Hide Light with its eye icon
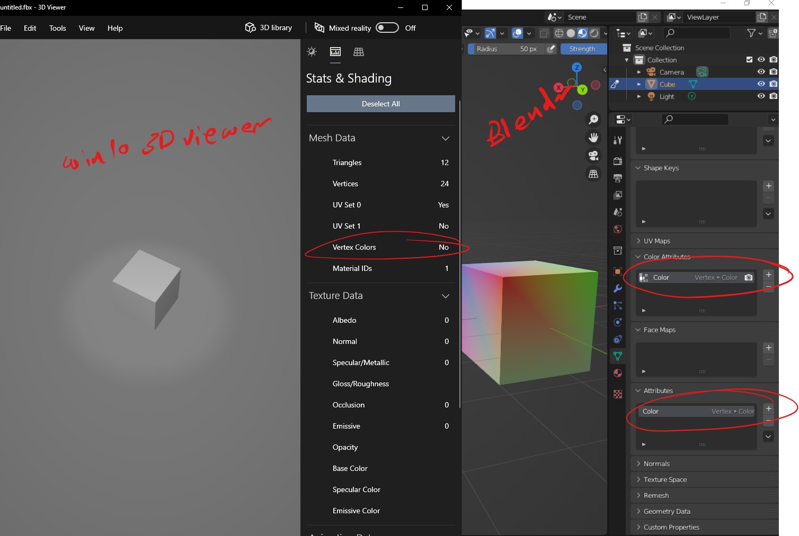The height and width of the screenshot is (536, 799). pos(761,96)
